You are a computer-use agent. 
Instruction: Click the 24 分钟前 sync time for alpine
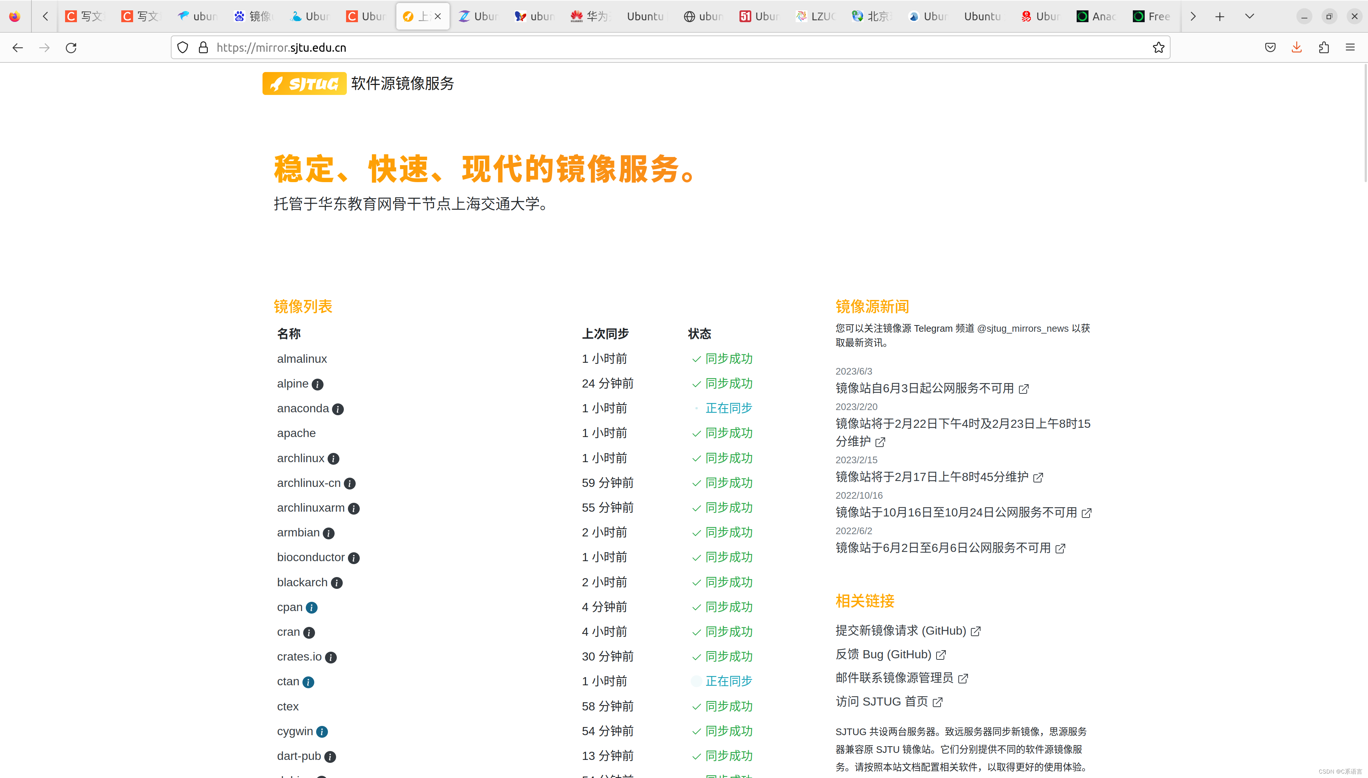[x=607, y=384]
